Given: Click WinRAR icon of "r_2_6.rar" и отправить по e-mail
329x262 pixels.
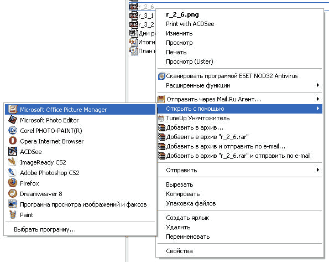Looking at the screenshot, I should click(161, 156).
